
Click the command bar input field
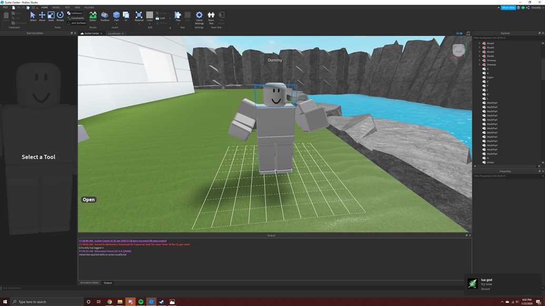pyautogui.click(x=32, y=288)
